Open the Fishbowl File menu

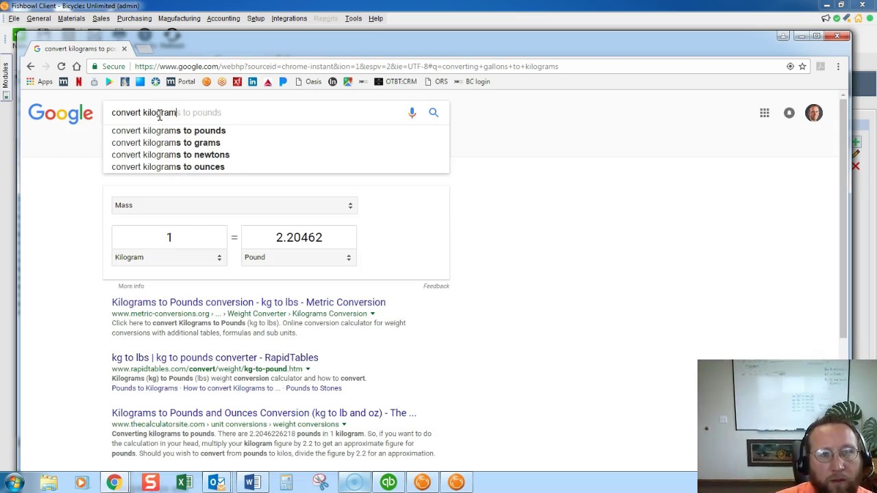point(14,18)
